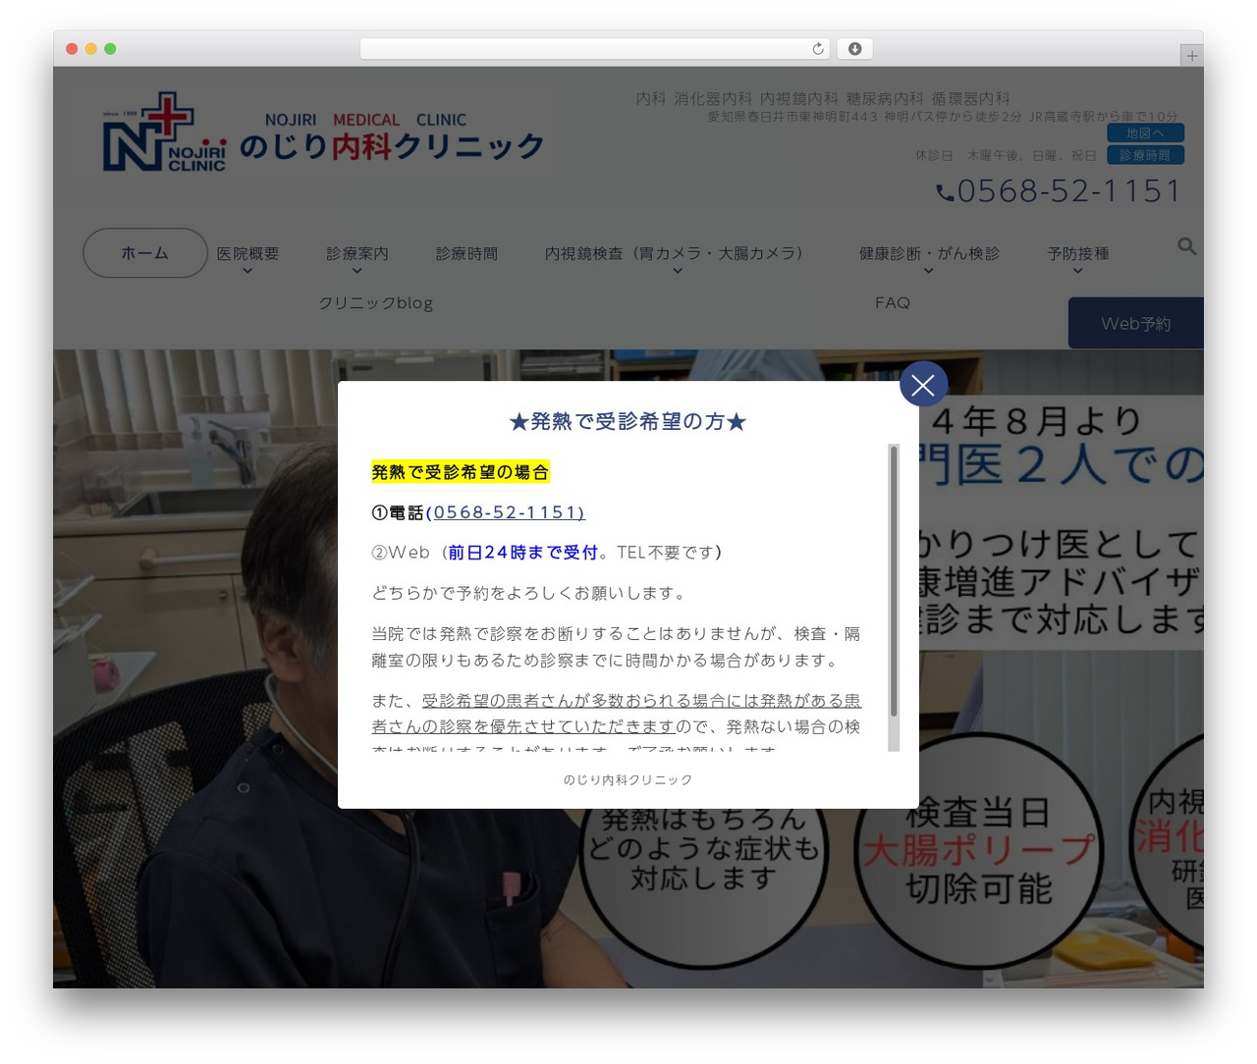The height and width of the screenshot is (1064, 1257).
Task: Click the browser address bar
Action: (595, 49)
